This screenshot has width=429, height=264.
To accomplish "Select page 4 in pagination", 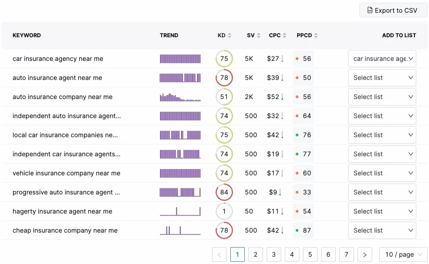I will [x=292, y=255].
